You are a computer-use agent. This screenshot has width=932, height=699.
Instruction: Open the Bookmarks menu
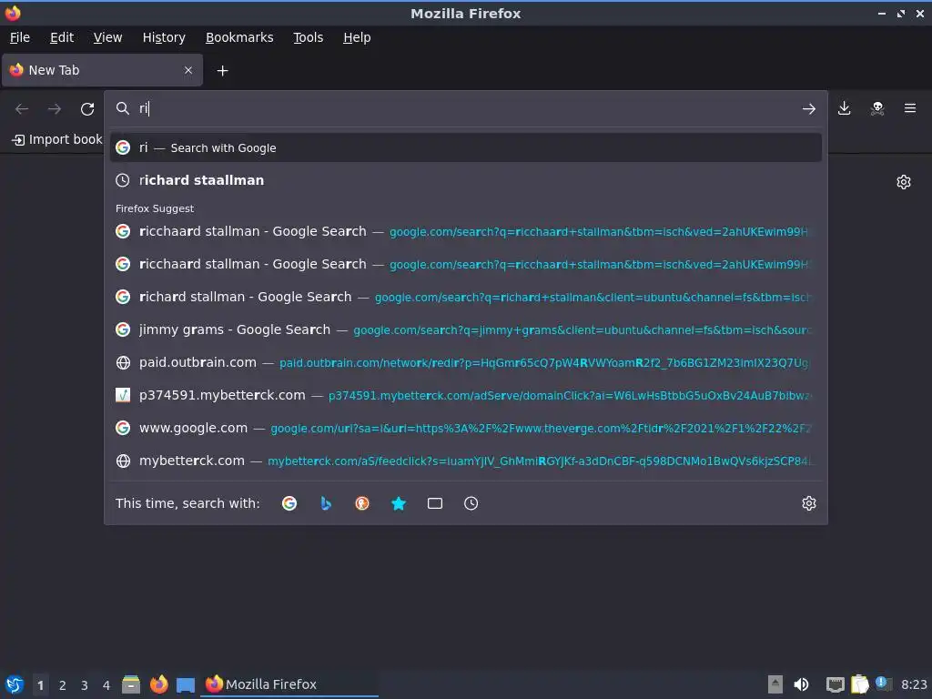[x=239, y=37]
